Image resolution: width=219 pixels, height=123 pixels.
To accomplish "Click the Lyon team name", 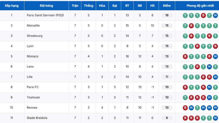I will point(30,46).
